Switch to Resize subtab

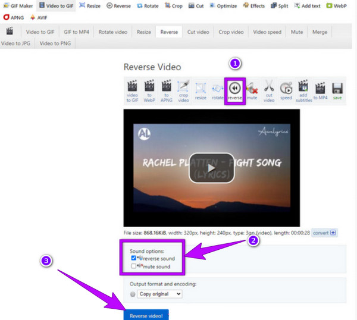click(x=144, y=32)
